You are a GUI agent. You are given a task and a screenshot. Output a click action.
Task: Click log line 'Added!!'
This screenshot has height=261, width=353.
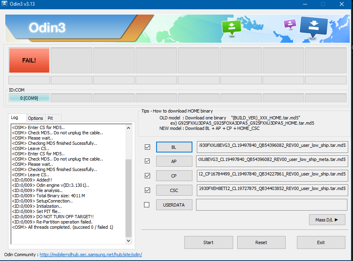[x=32, y=180]
